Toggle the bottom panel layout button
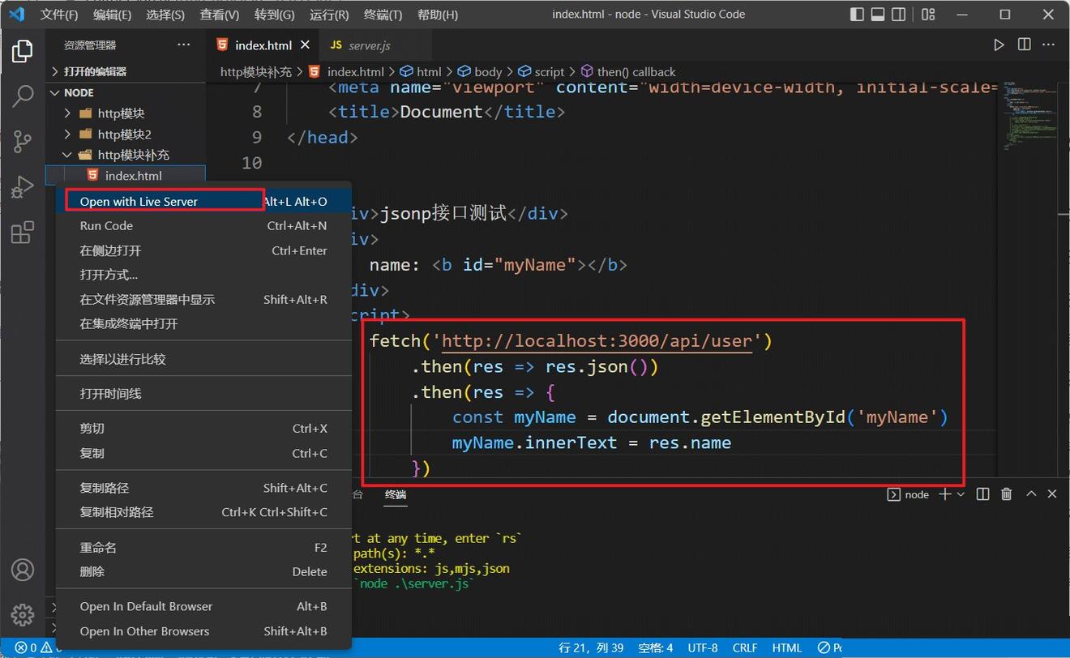The image size is (1070, 658). (x=878, y=15)
